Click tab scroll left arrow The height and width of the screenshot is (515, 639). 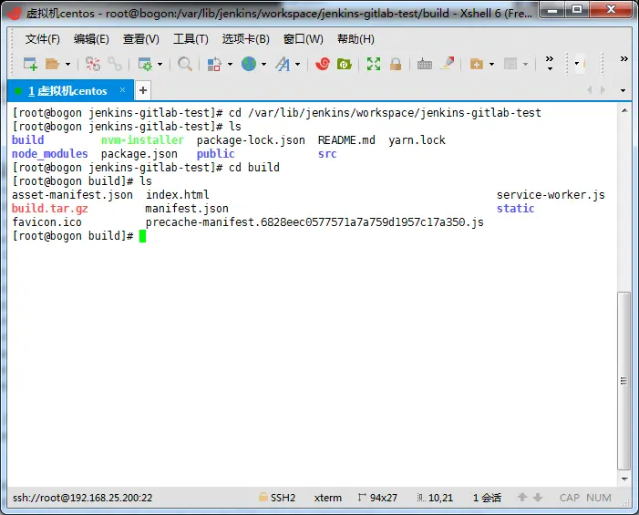[x=589, y=90]
